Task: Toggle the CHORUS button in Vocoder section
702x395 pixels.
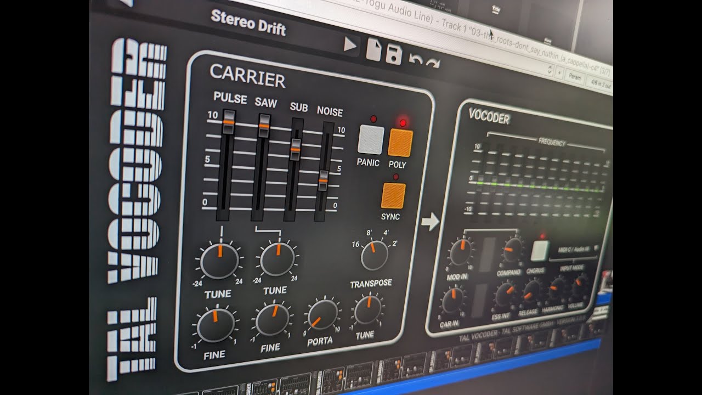Action: pos(540,250)
